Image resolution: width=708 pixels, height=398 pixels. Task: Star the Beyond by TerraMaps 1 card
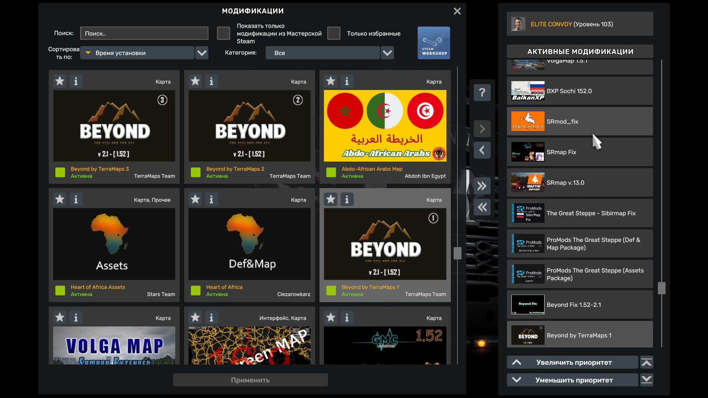click(x=331, y=200)
